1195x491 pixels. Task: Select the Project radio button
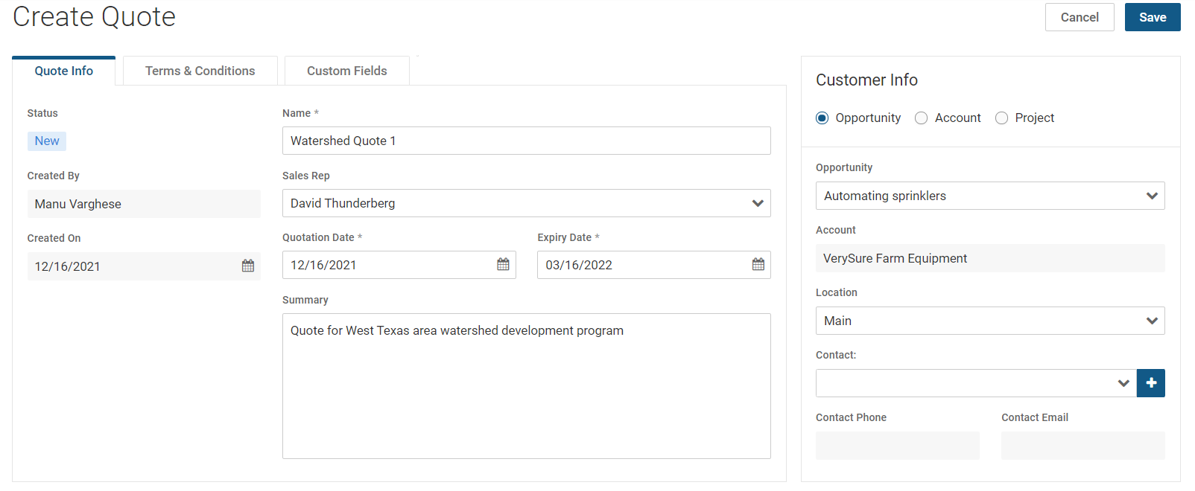1002,118
